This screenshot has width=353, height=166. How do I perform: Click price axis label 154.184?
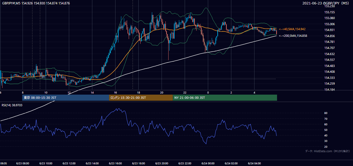330,90
